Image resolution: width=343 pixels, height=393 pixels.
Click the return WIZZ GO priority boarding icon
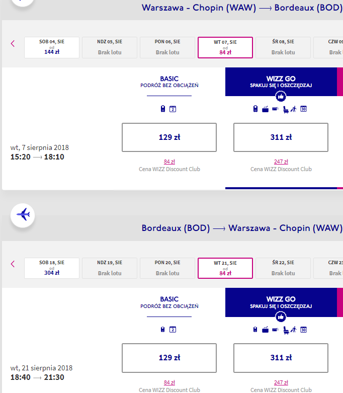294,330
